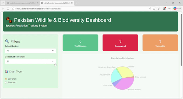Close the first inactive browser tab
The width and height of the screenshot is (183, 99).
point(38,3)
